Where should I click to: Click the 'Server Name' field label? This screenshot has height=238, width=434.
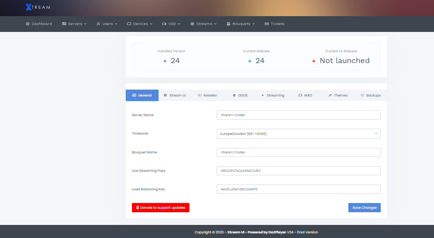click(x=142, y=115)
